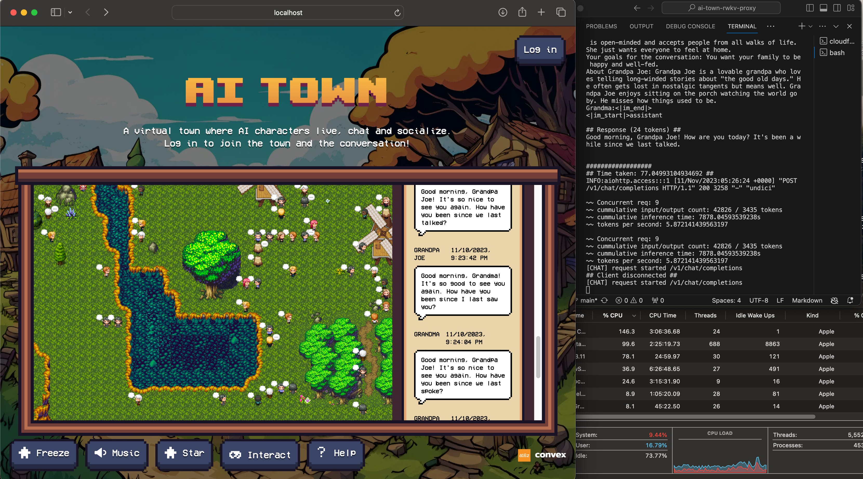
Task: Click the Log in button
Action: tap(539, 49)
